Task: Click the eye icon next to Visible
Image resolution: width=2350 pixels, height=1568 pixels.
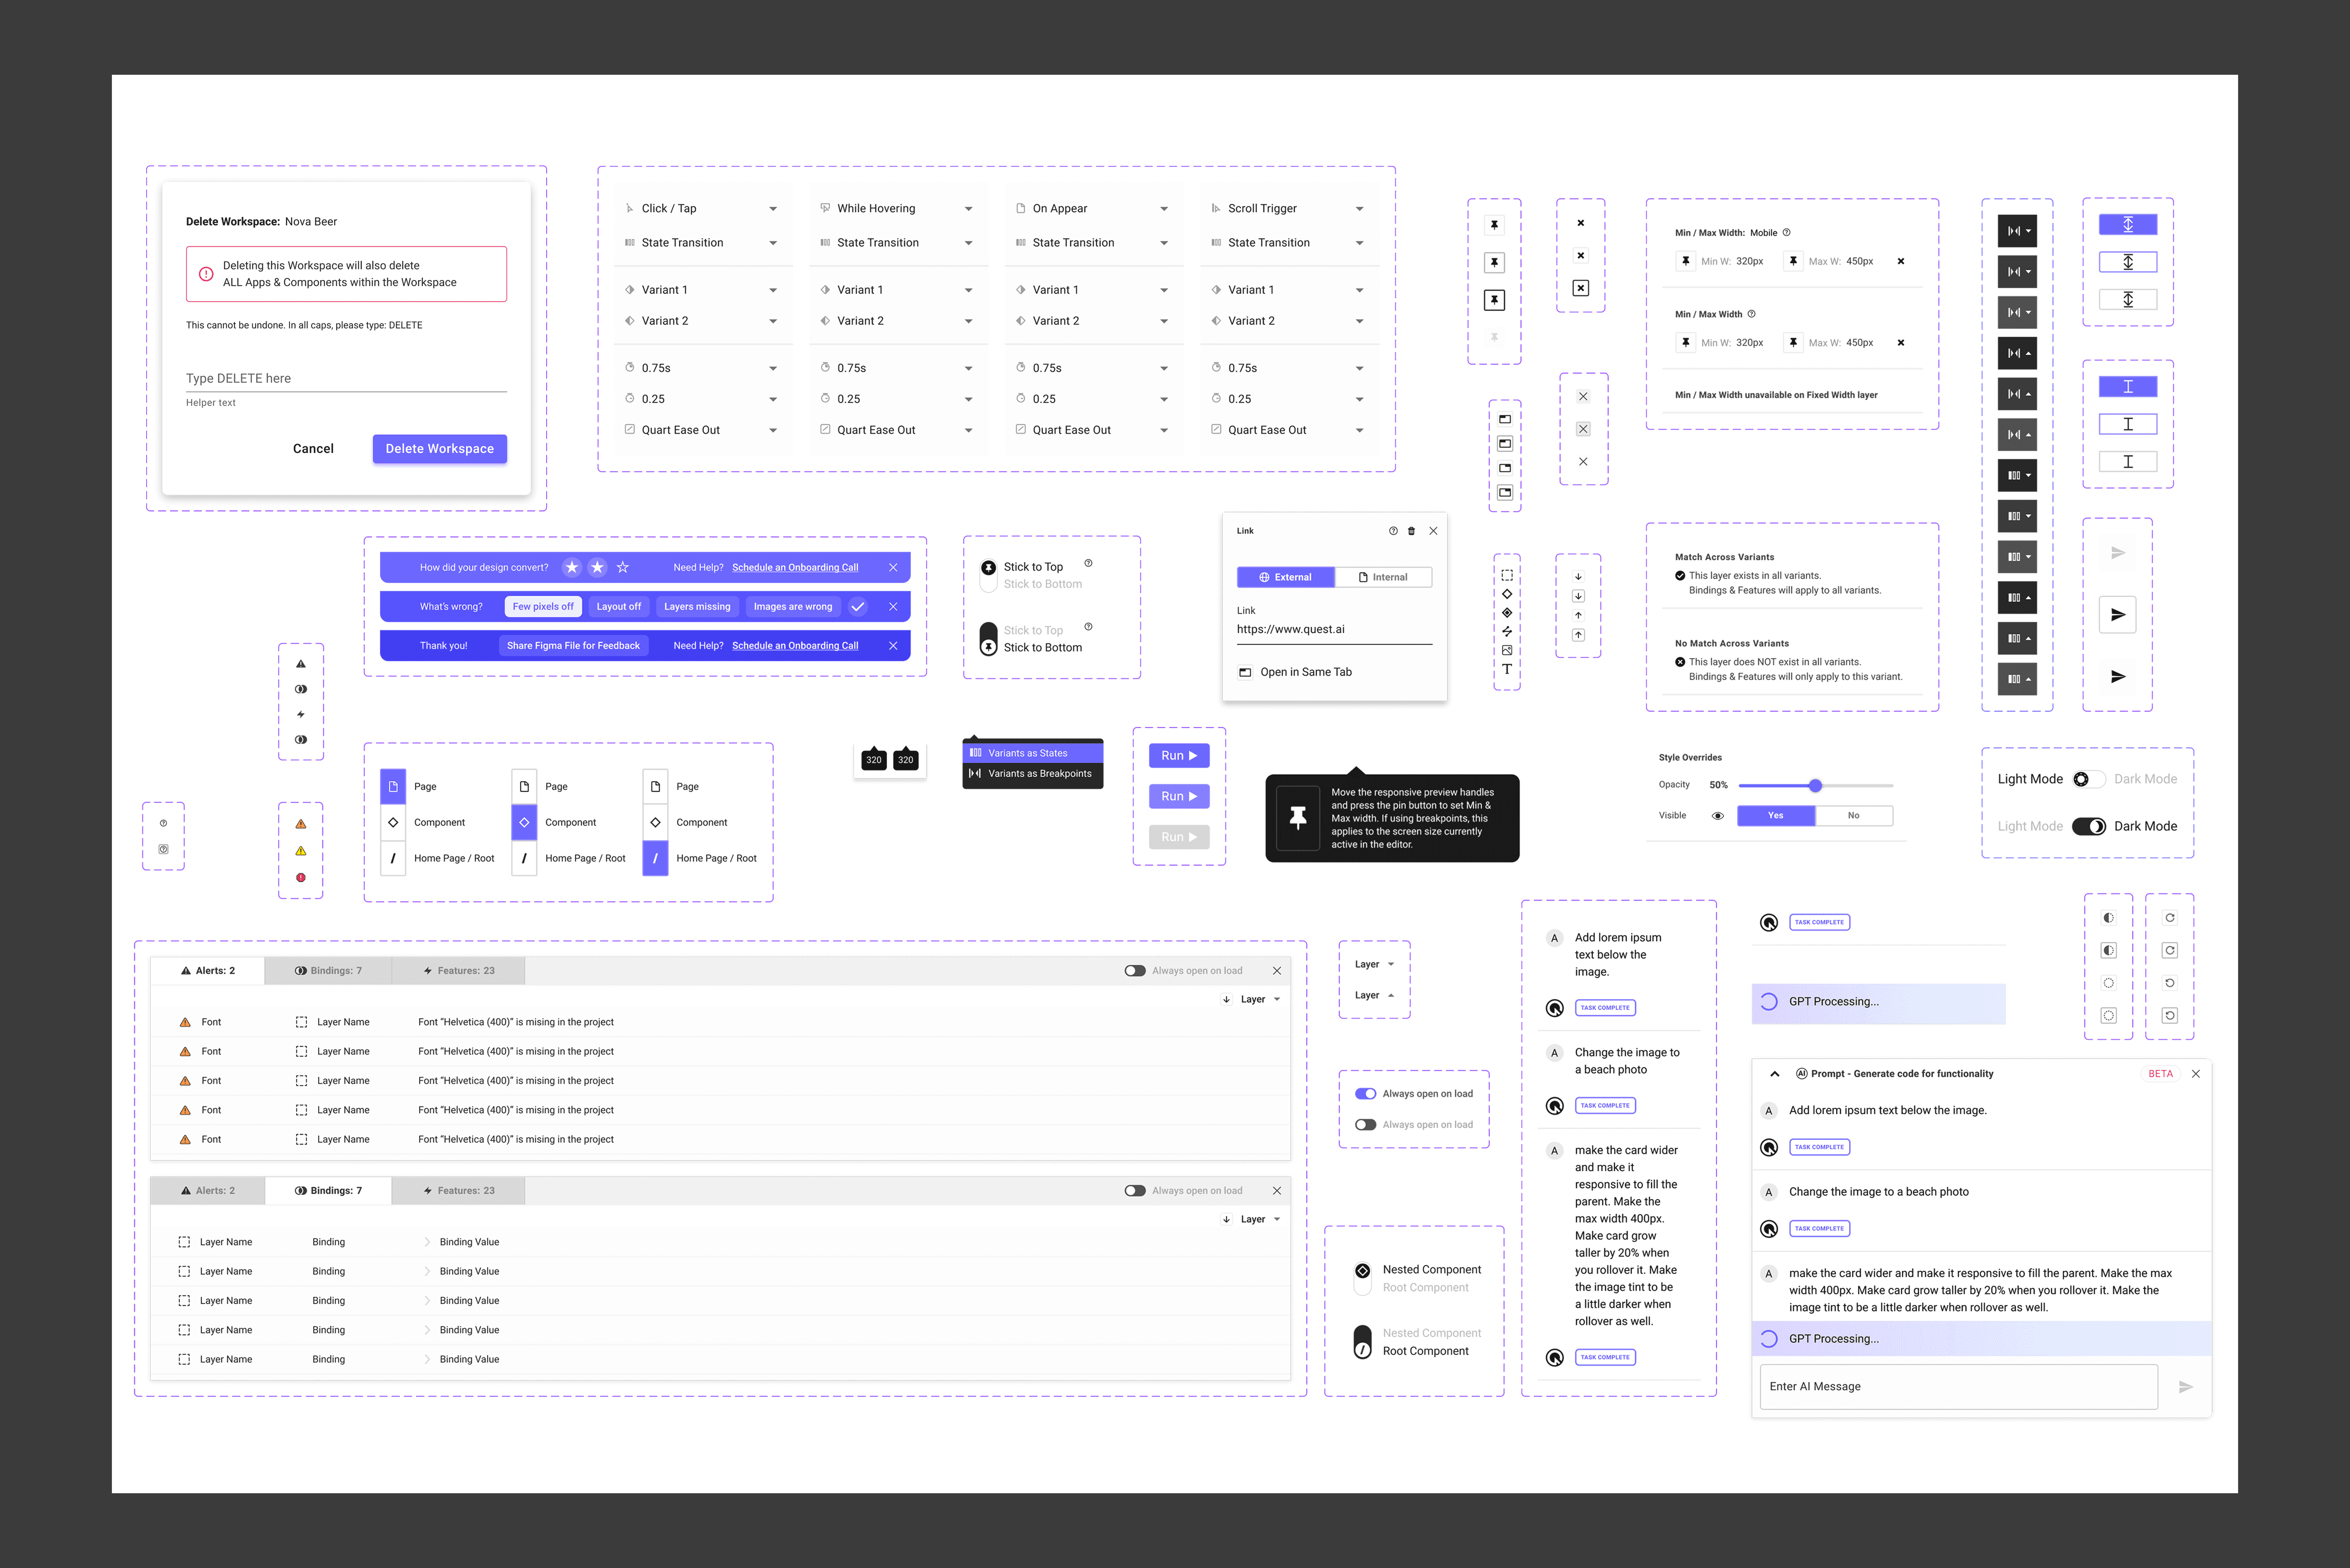Action: [1717, 816]
